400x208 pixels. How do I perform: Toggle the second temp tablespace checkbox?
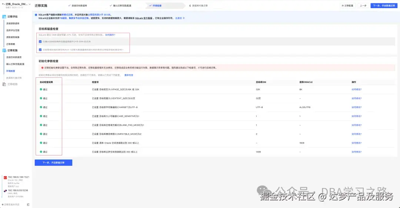(x=40, y=50)
